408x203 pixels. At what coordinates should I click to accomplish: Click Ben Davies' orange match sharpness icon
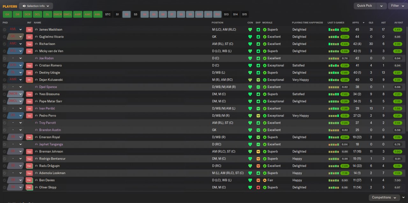(258, 180)
